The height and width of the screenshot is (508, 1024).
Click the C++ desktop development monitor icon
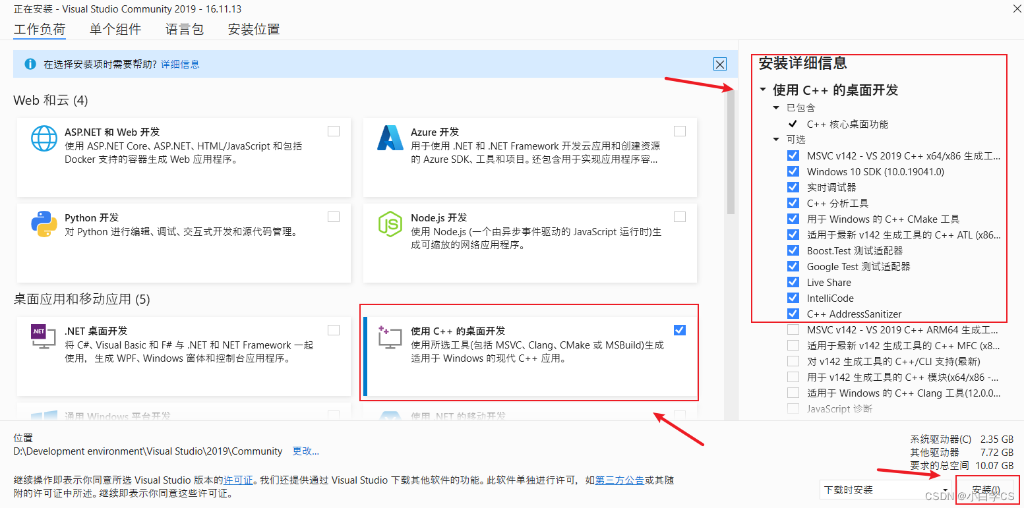(x=390, y=337)
